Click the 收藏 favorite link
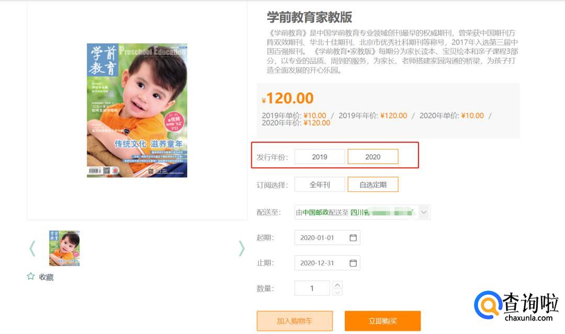The image size is (565, 334). (46, 277)
